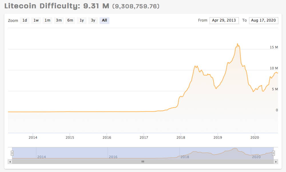Click the 2016 x-axis label
This screenshot has width=286, height=172.
107,137
